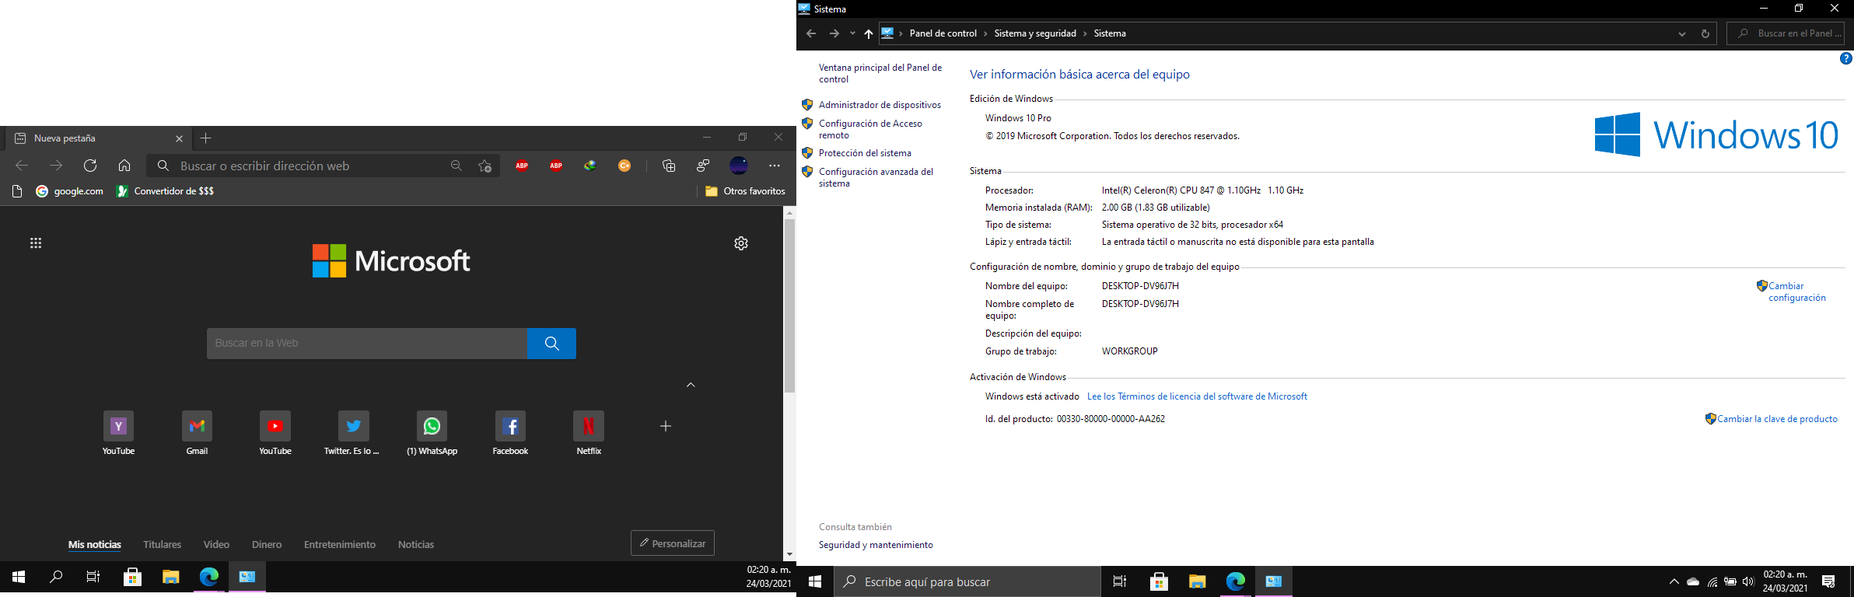Image resolution: width=1854 pixels, height=597 pixels.
Task: Click Cambiar la clave de producto
Action: 1777,419
